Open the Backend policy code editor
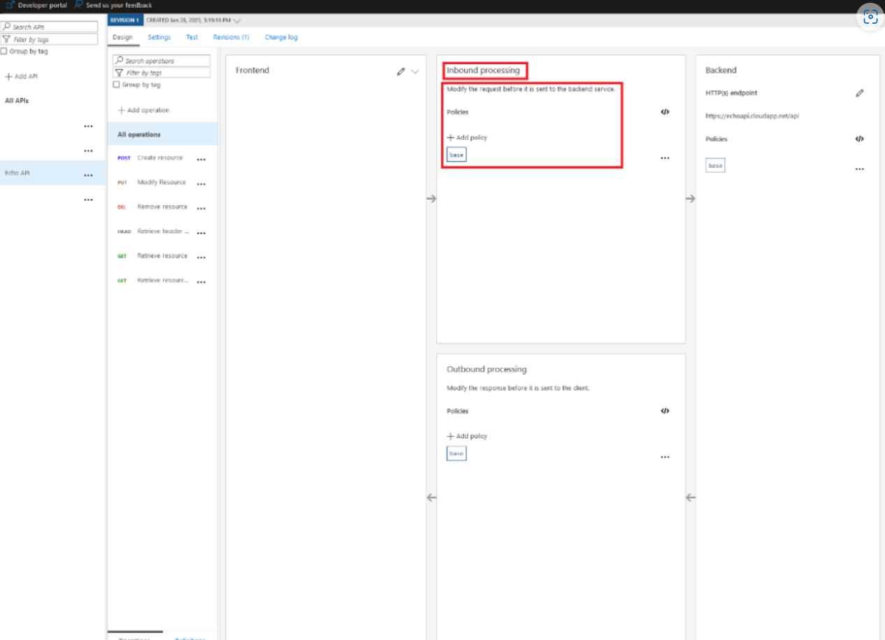The image size is (885, 640). [859, 138]
